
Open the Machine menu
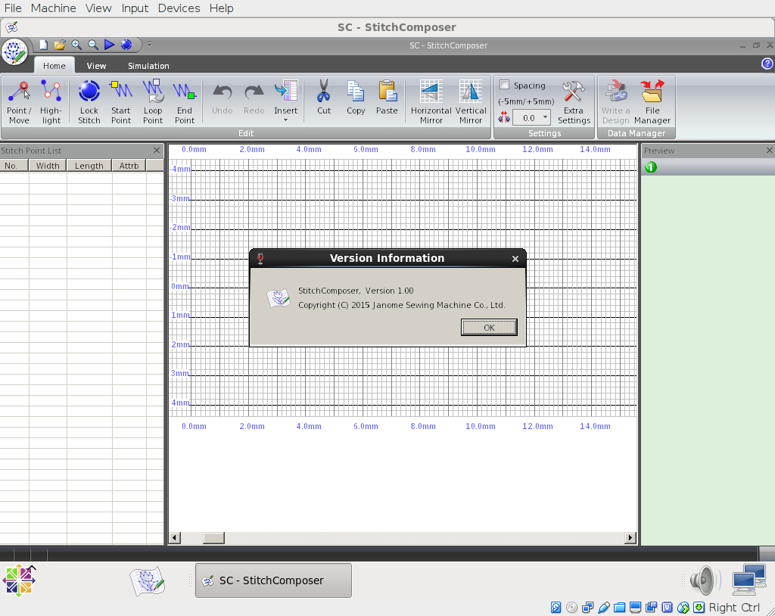point(54,8)
